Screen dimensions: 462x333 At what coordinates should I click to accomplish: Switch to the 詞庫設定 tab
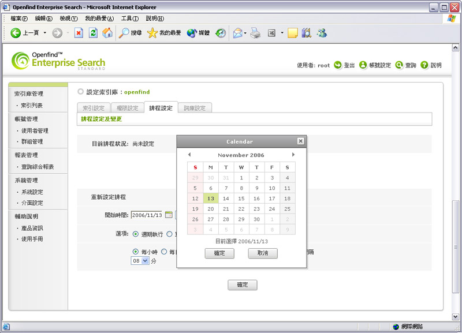pyautogui.click(x=195, y=108)
